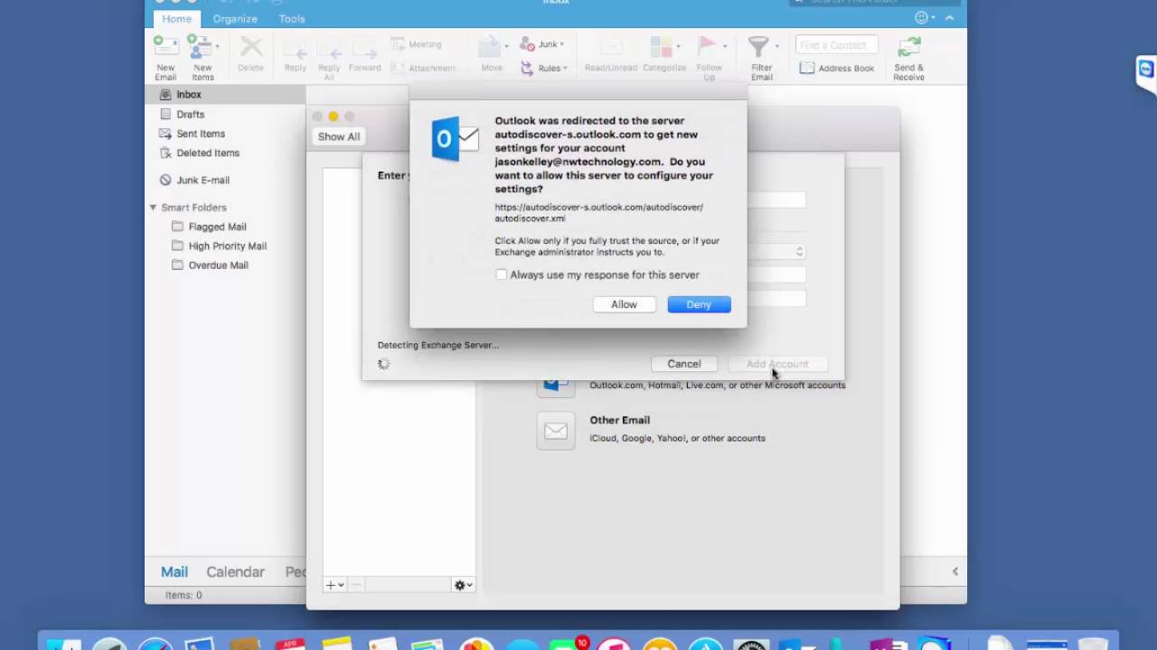The height and width of the screenshot is (650, 1157).
Task: Click the iCloud, Google, Yahoo! description text
Action: click(677, 438)
